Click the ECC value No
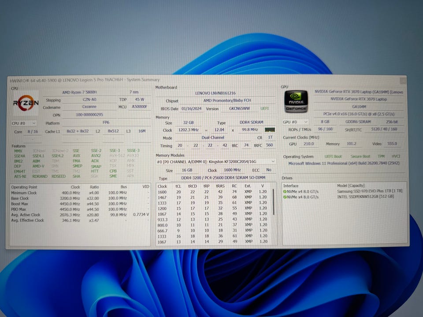Viewport: 423px width, 317px height. coord(269,170)
